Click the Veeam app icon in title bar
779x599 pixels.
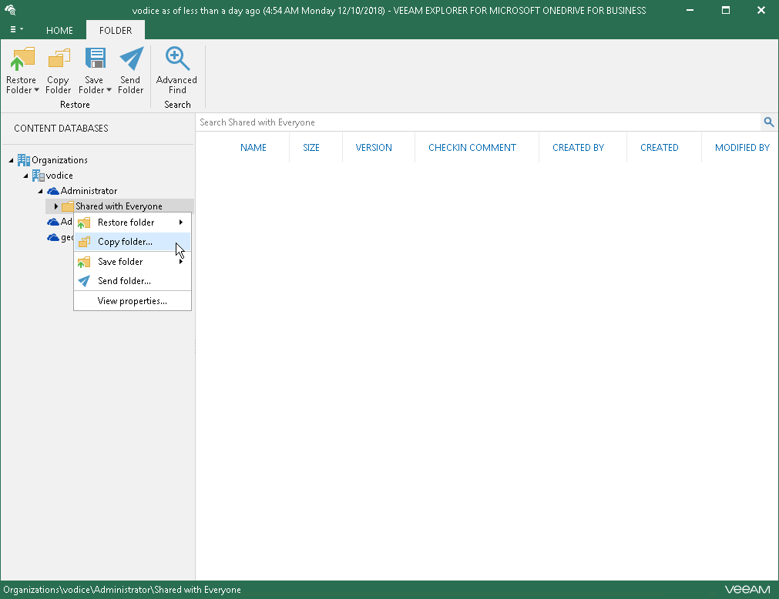coord(10,10)
